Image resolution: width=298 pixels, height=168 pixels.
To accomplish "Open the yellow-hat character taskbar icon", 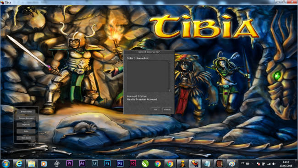I will [182, 163].
